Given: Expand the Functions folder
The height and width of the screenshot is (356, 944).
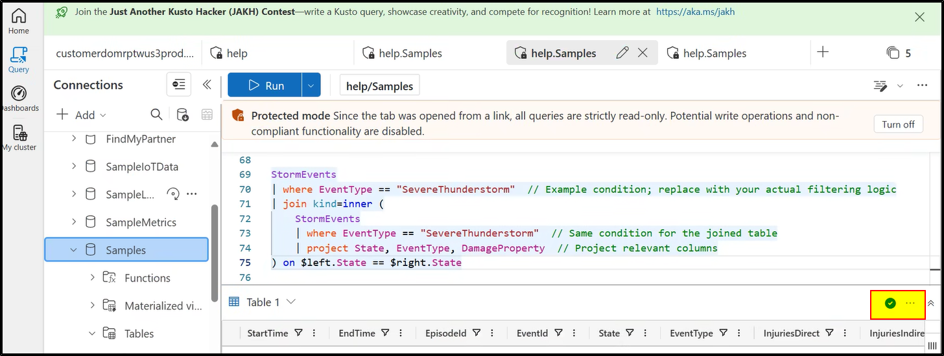Looking at the screenshot, I should 93,278.
